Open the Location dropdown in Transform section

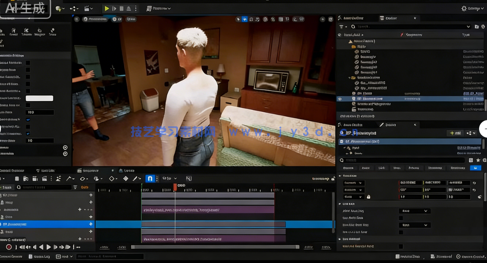pos(354,183)
